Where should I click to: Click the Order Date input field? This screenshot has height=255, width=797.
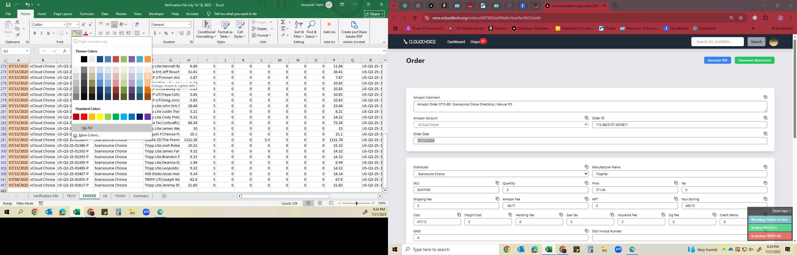(590, 141)
